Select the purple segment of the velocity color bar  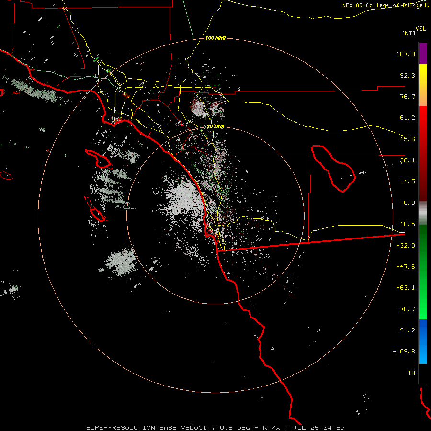coord(423,53)
